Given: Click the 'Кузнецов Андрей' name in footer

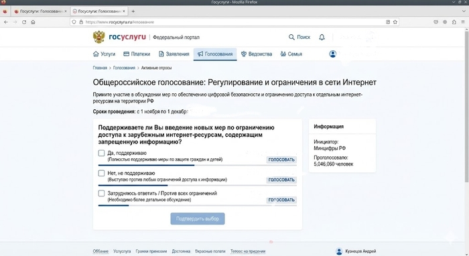Looking at the screenshot, I should [x=360, y=251].
